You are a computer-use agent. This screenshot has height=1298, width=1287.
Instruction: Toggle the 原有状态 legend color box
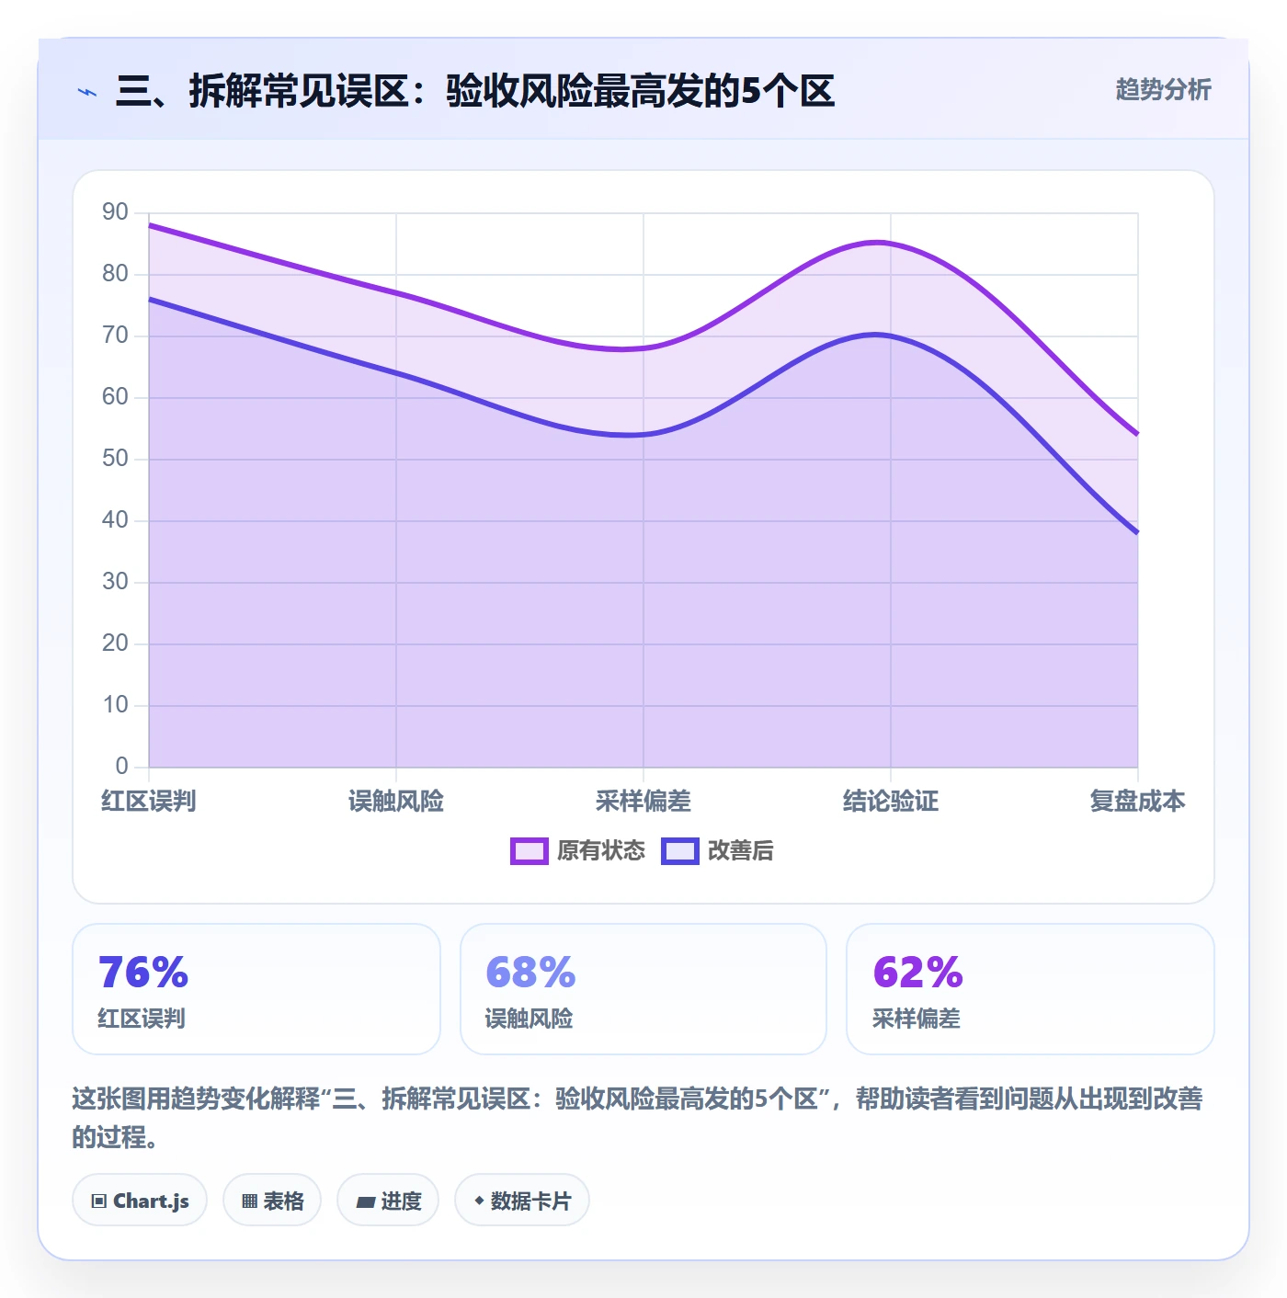tap(529, 851)
